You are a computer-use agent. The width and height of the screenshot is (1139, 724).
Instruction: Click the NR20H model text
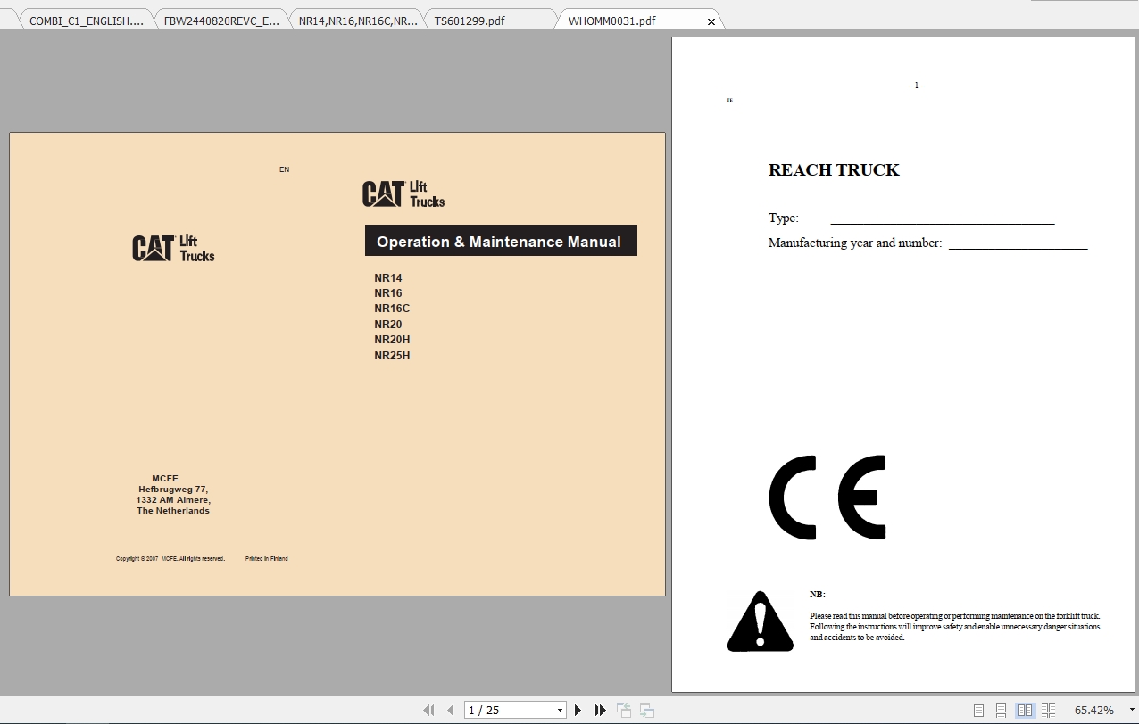point(392,340)
